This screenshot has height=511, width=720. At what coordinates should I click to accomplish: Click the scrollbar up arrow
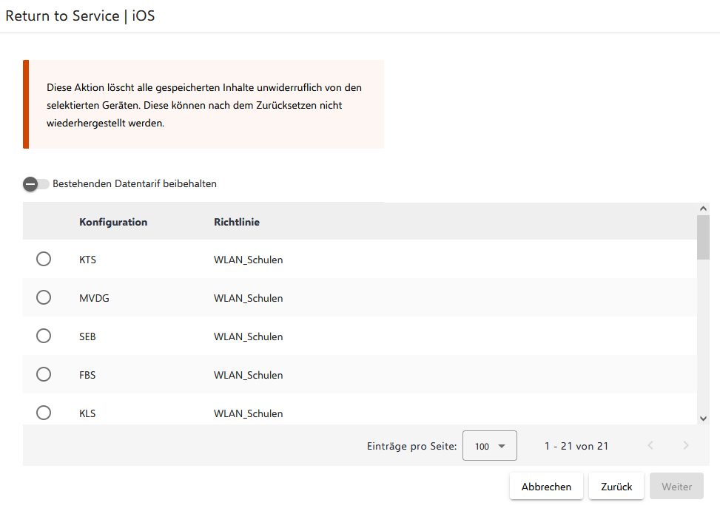pyautogui.click(x=703, y=209)
